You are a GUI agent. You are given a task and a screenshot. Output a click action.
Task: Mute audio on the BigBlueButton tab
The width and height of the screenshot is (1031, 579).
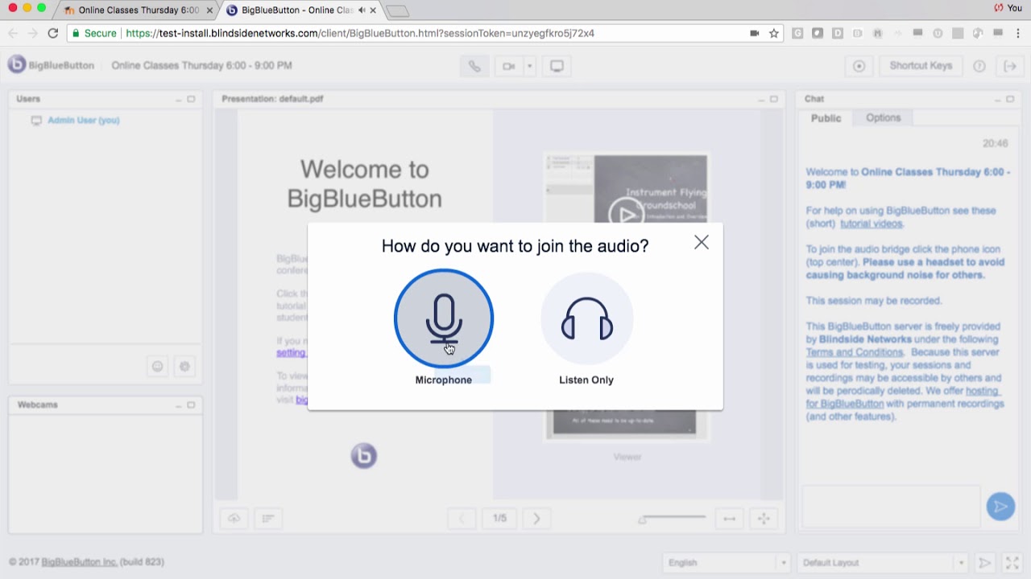pos(362,10)
